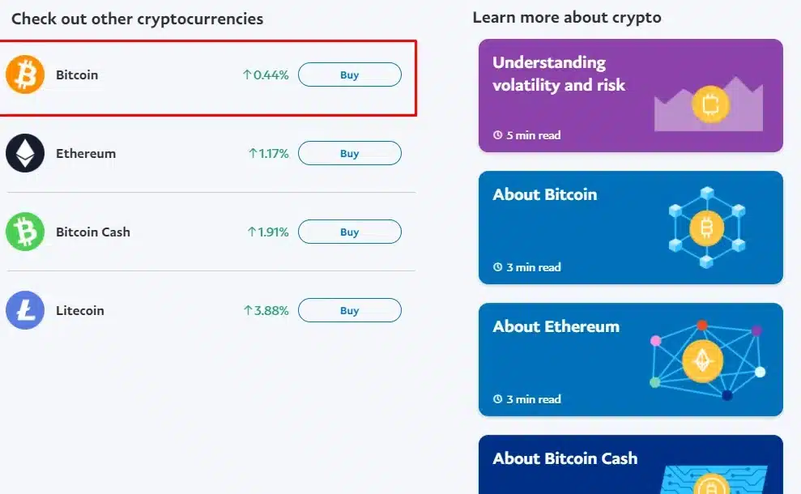Screen dimensions: 801x494
Task: Click the black Ethereum logo icon
Action: tap(25, 153)
